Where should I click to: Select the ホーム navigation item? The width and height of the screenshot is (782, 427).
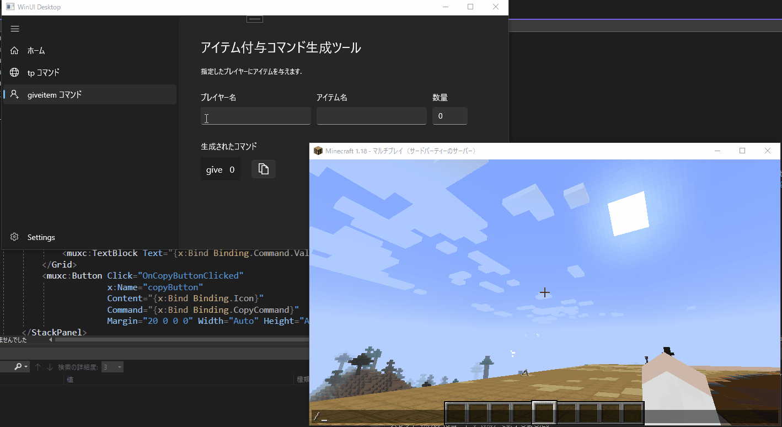(x=90, y=50)
